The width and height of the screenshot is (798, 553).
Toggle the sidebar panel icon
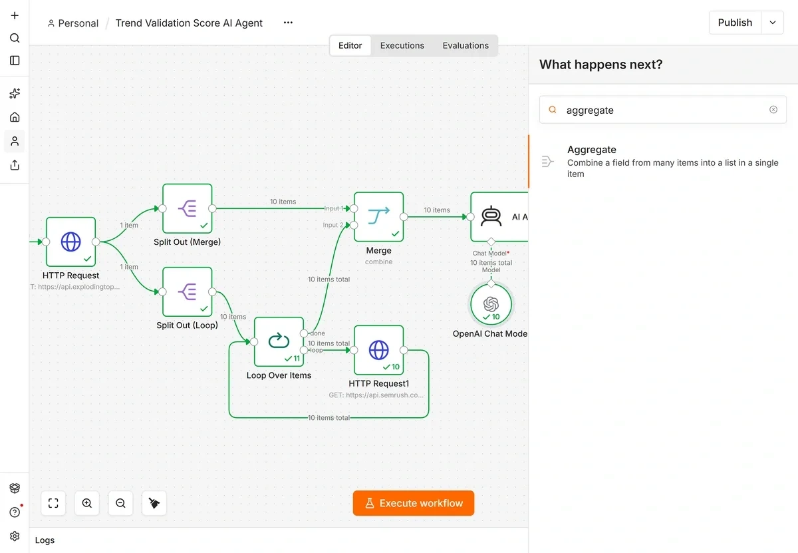15,61
